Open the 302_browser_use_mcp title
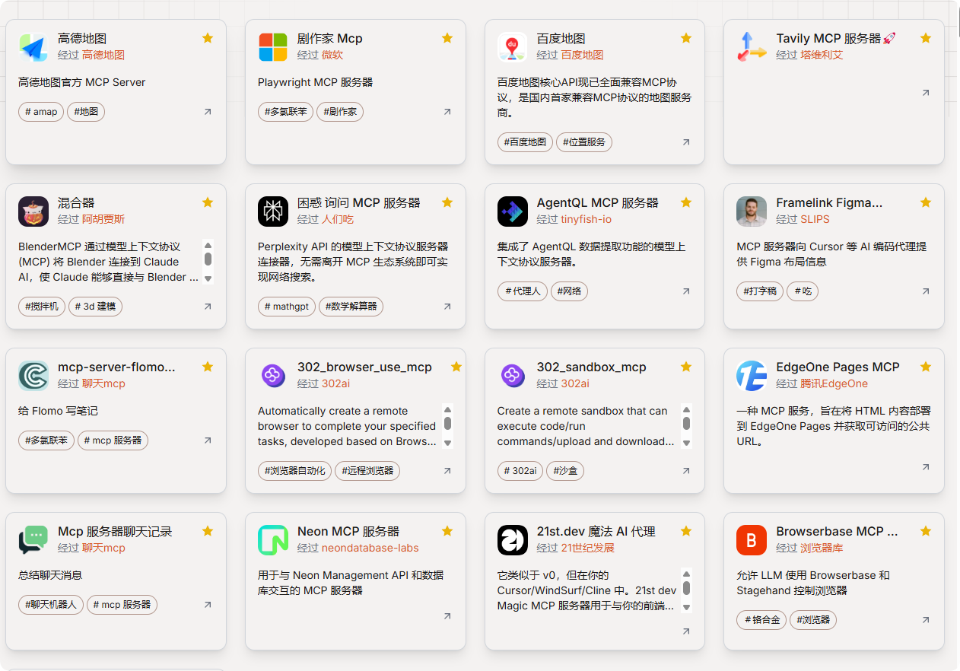This screenshot has height=671, width=960. [364, 367]
